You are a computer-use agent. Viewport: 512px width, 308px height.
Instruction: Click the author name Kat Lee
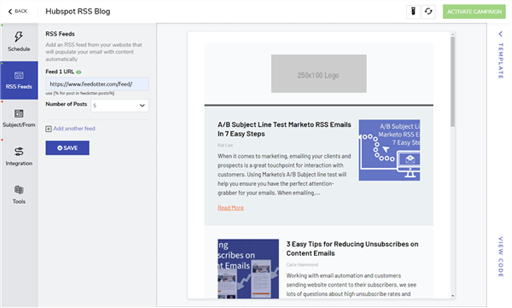(225, 145)
